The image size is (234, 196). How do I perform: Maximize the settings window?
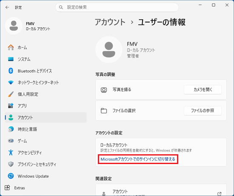(214, 5)
